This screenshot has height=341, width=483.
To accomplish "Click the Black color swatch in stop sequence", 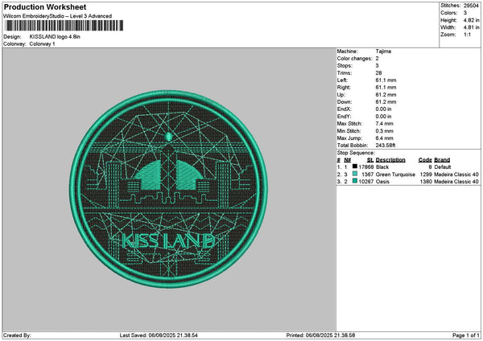I will click(x=355, y=166).
